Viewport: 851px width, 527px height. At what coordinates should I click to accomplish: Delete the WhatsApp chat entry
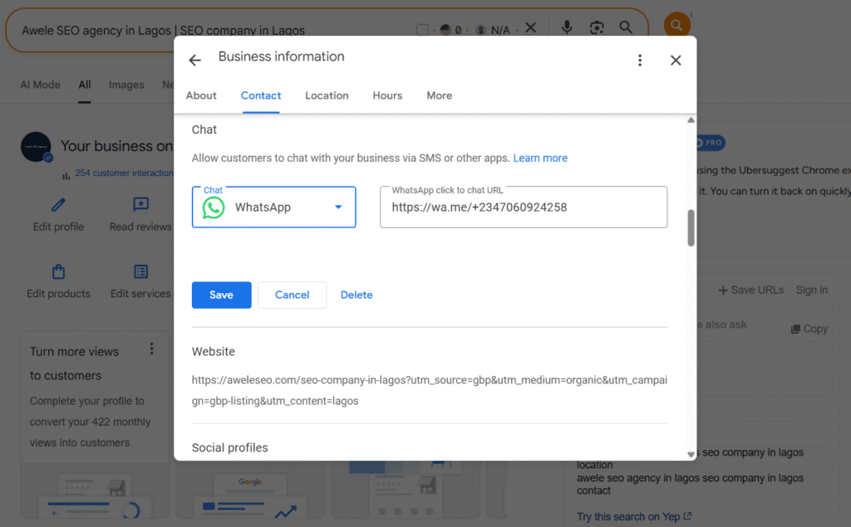click(356, 295)
